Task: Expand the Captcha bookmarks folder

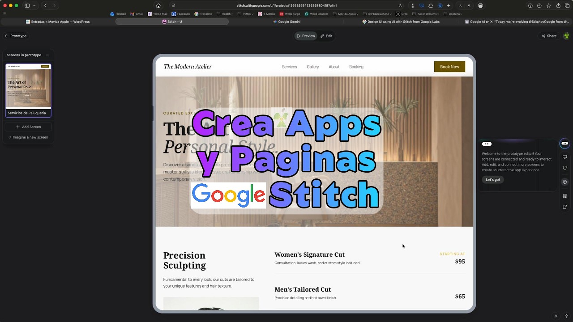Action: [x=453, y=14]
